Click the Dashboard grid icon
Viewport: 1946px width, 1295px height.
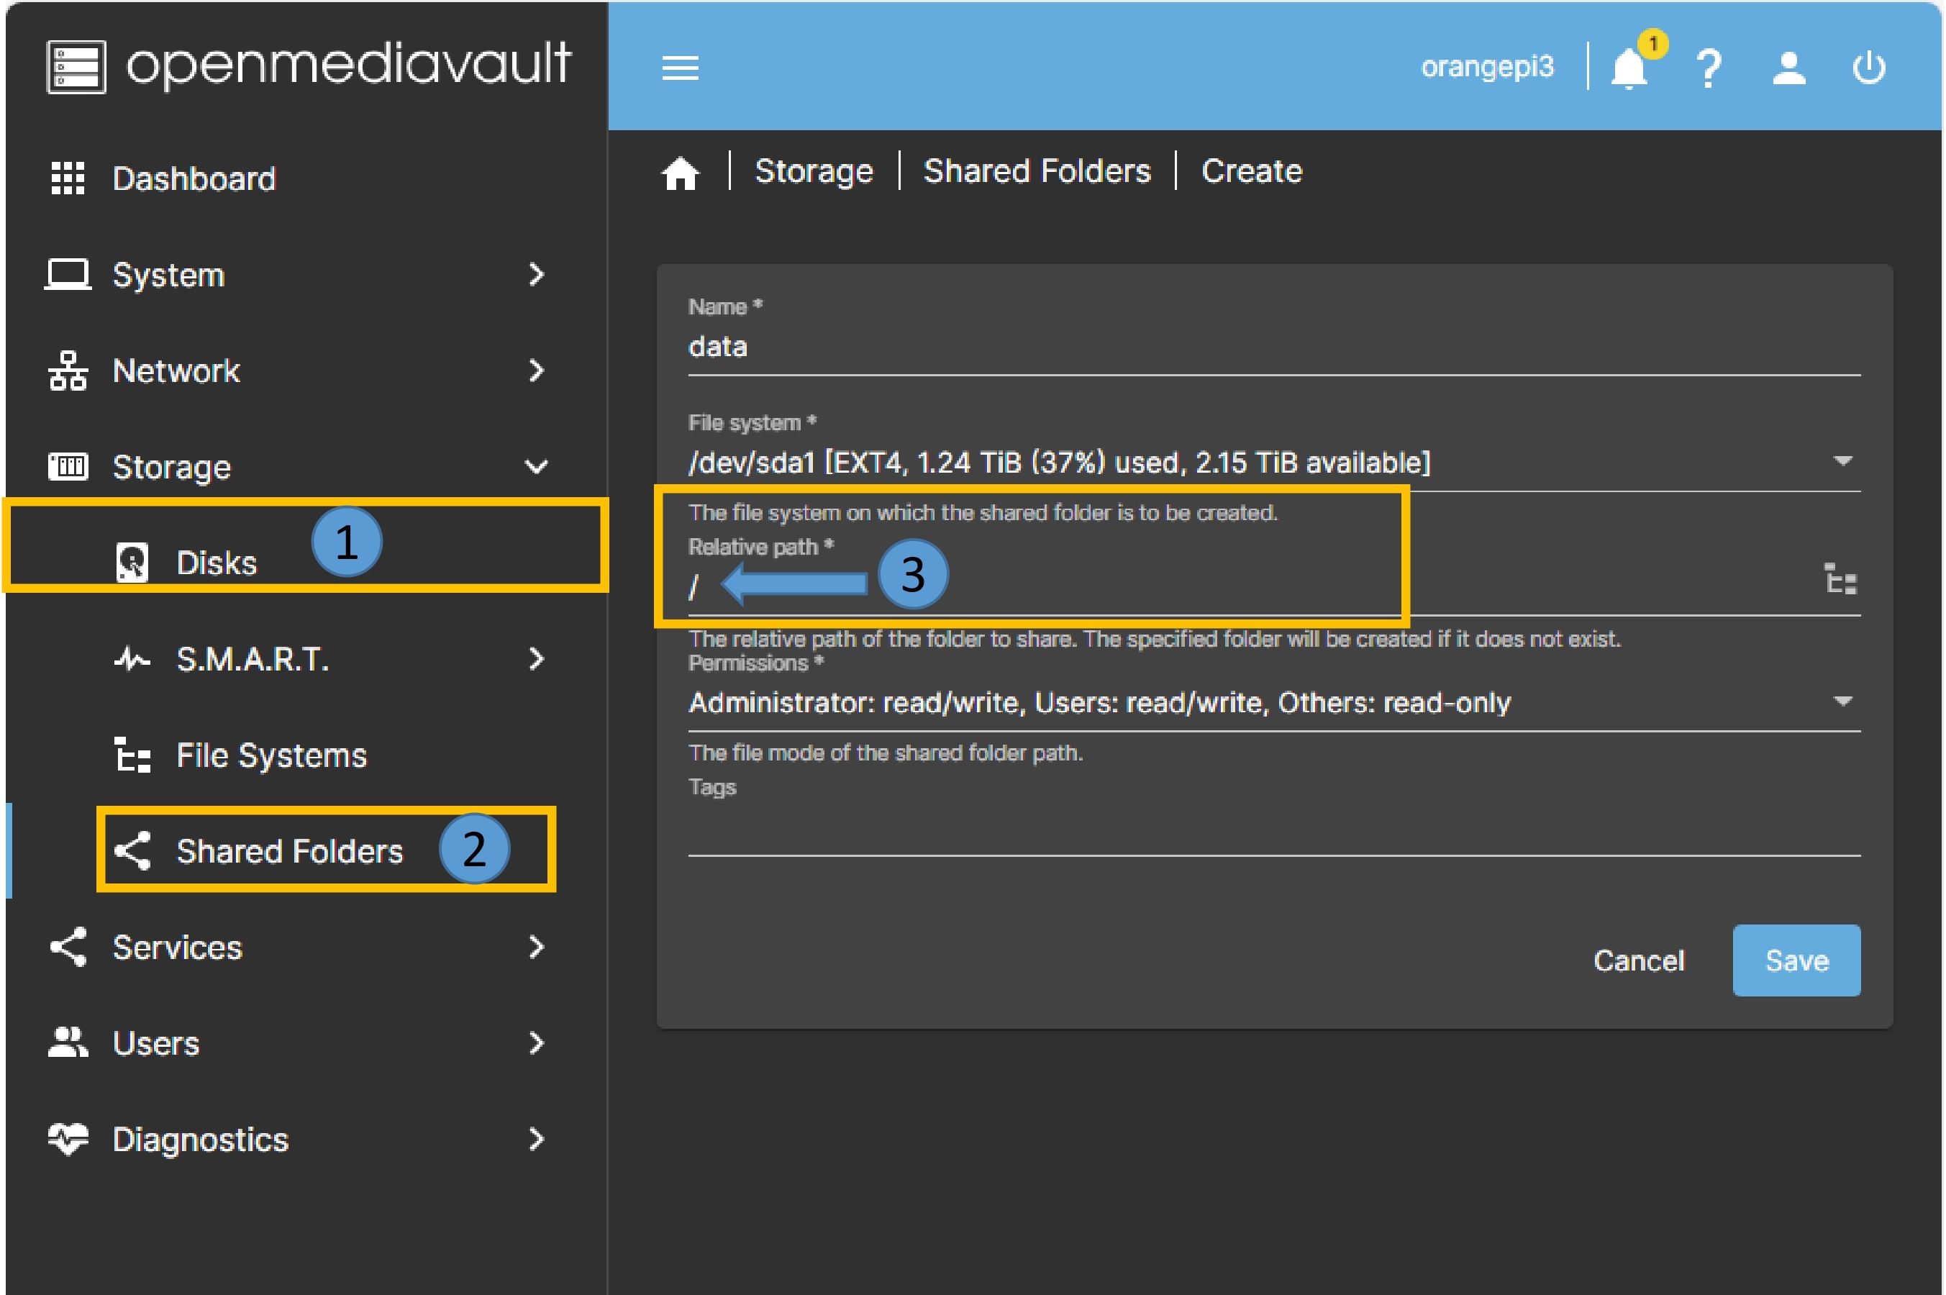68,178
